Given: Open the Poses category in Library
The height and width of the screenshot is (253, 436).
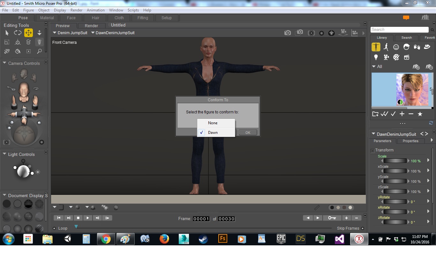Looking at the screenshot, I should click(x=386, y=47).
